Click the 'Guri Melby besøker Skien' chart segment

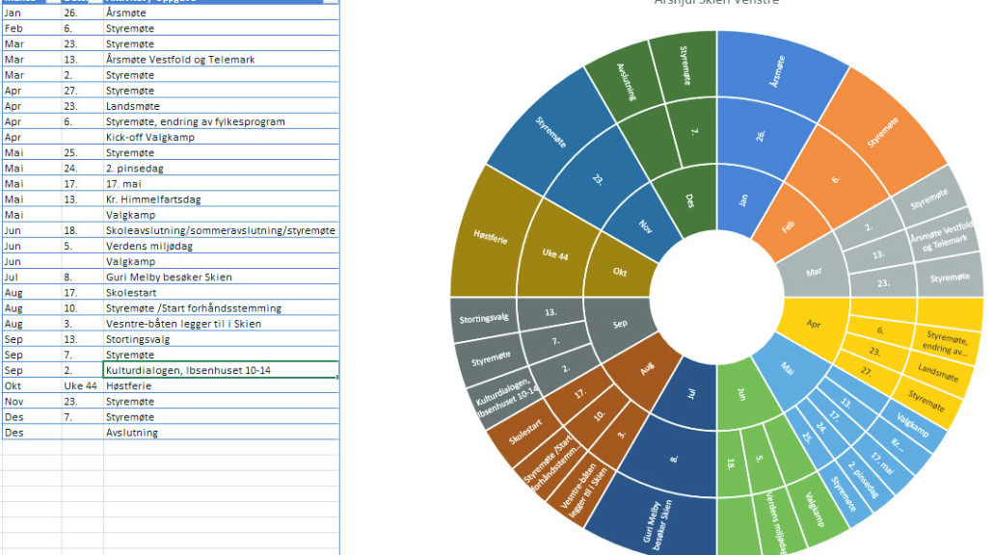coord(657,524)
